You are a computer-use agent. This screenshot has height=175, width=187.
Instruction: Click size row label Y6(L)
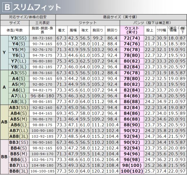point(19,55)
